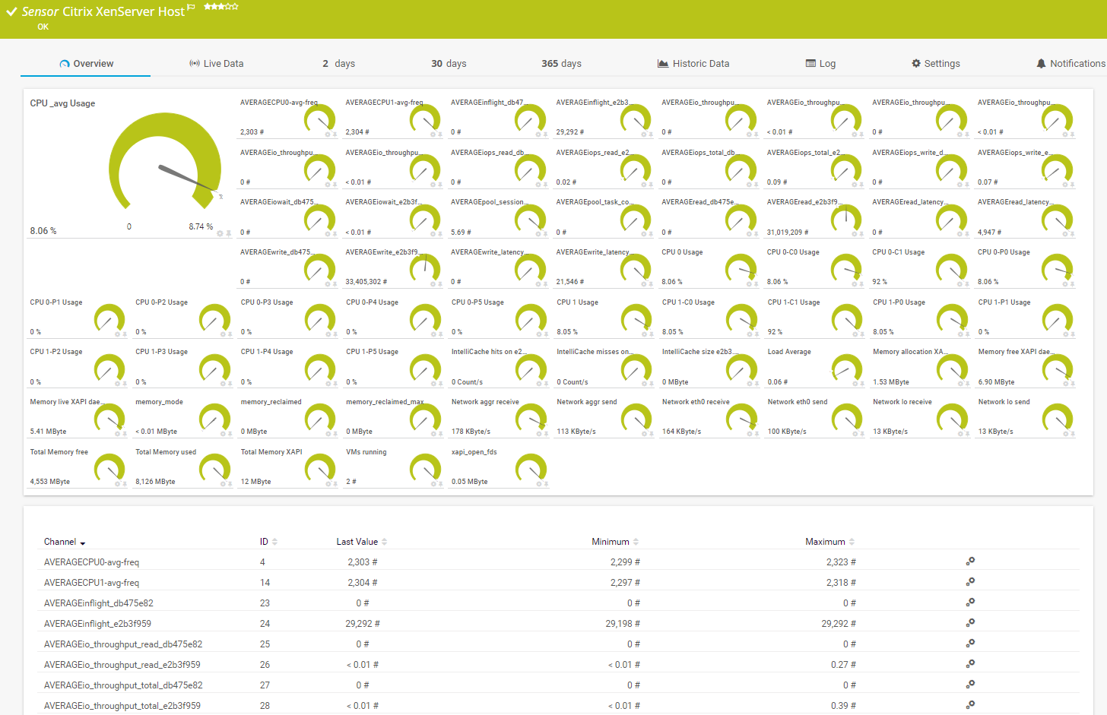The width and height of the screenshot is (1107, 715).
Task: Rate the sensor using the star rating
Action: [220, 7]
